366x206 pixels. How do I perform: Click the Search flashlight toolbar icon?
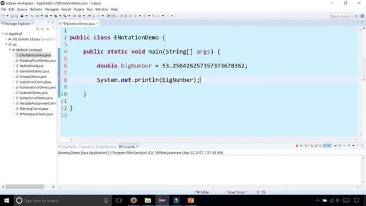pyautogui.click(x=98, y=16)
